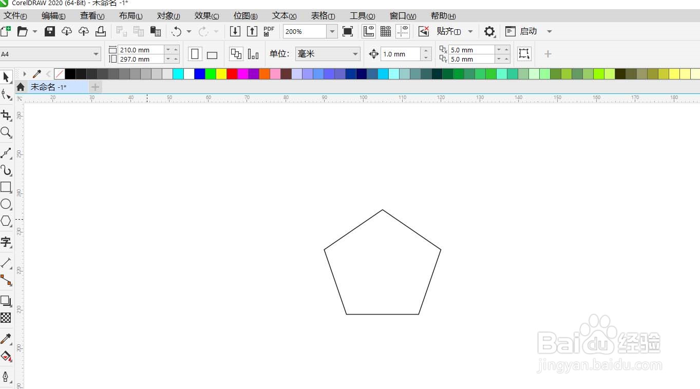Viewport: 700px width, 389px height.
Task: Pick the red color swatch
Action: [232, 74]
